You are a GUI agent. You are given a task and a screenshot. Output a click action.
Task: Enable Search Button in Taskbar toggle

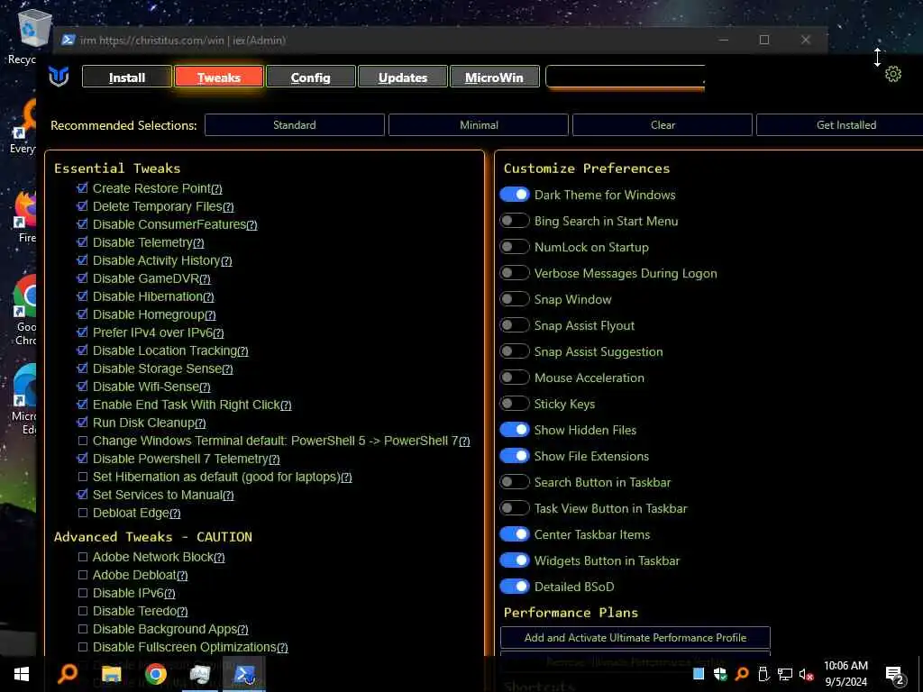[515, 482]
